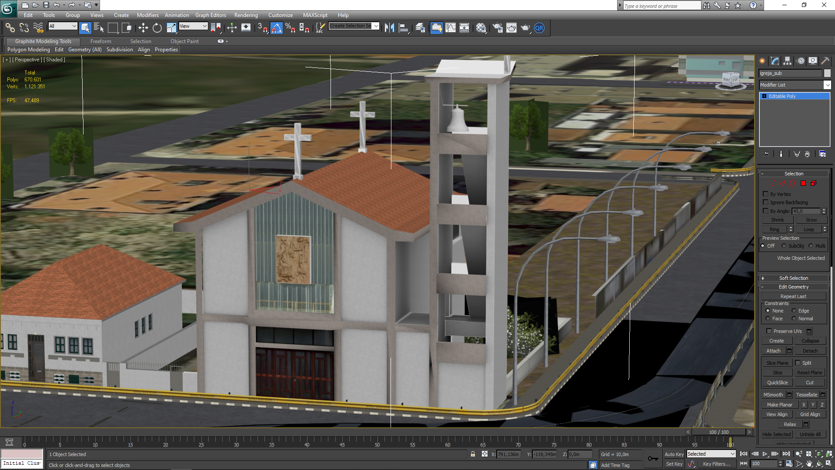Enable the By Vertex checkbox
Screen dimensions: 835x470
[765, 194]
